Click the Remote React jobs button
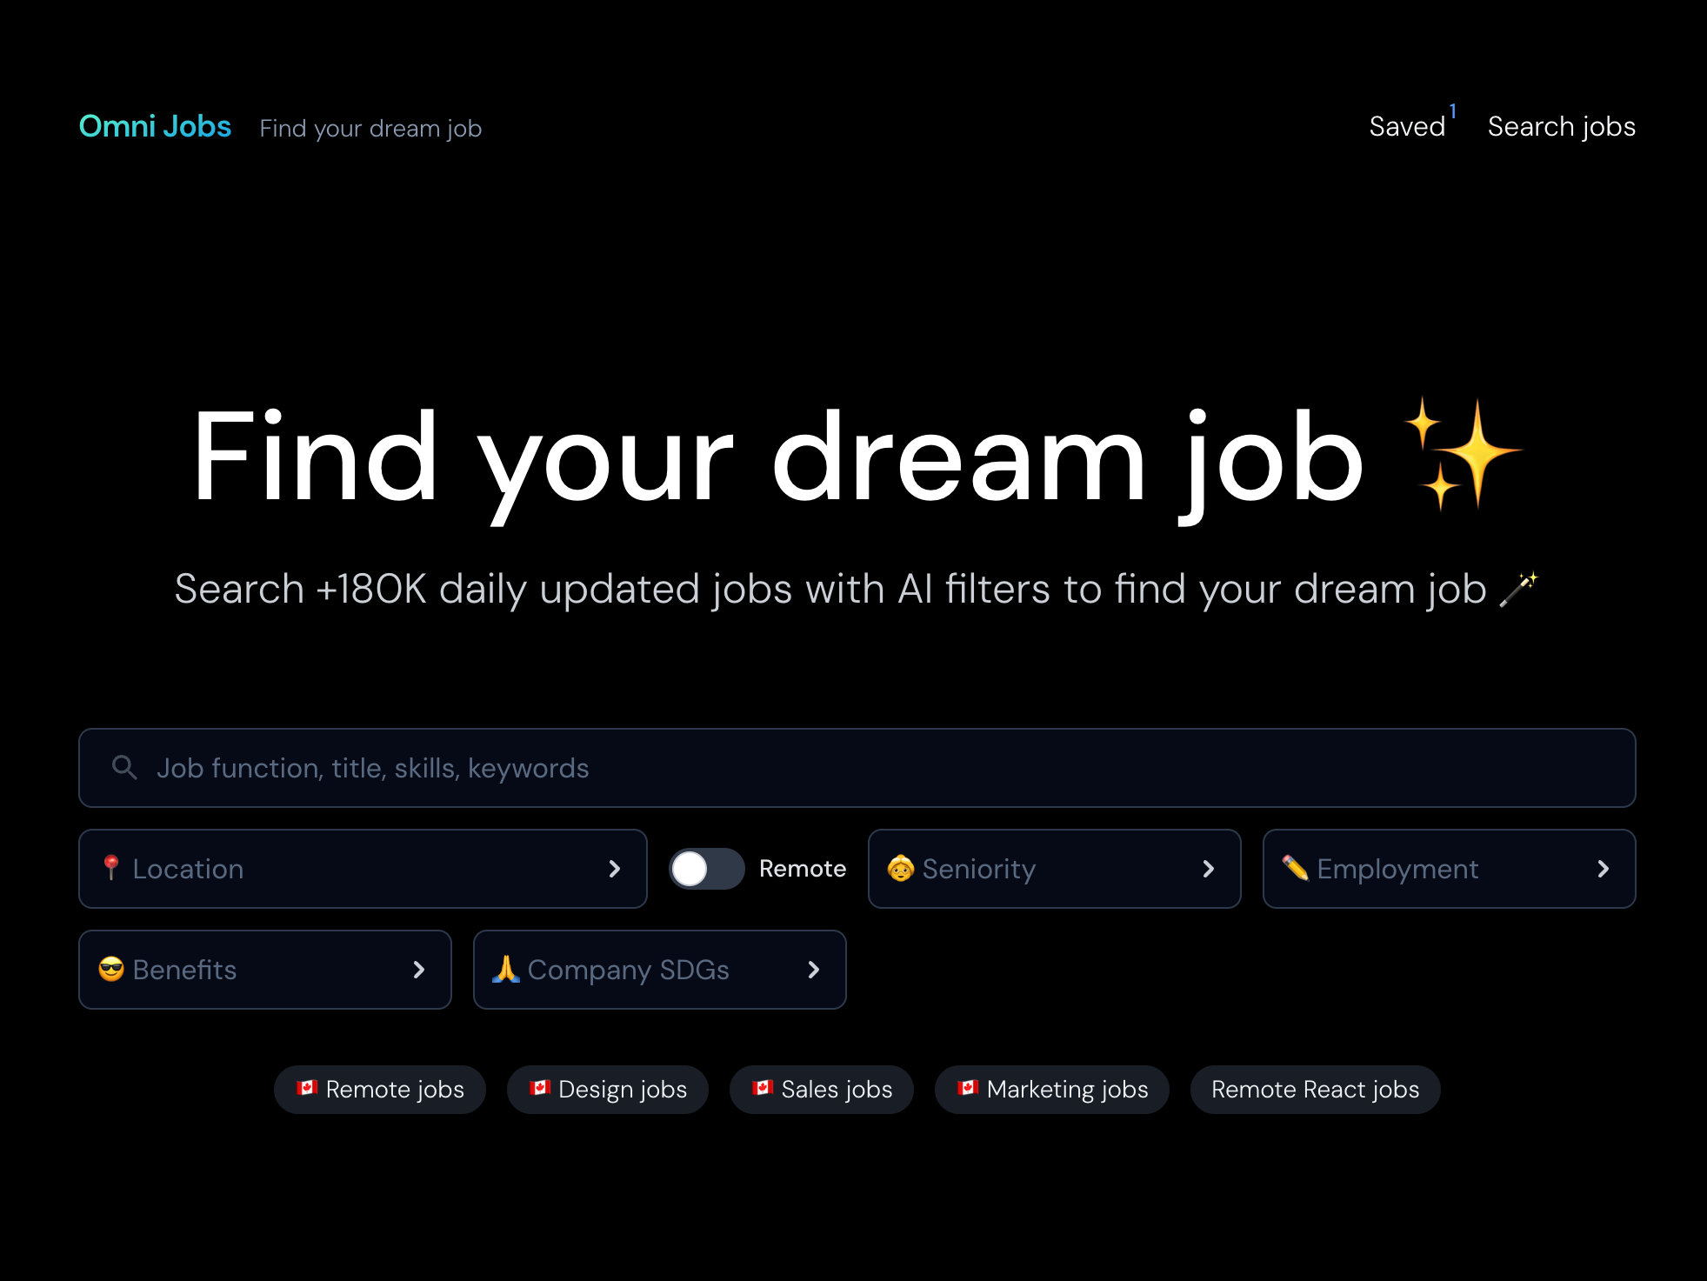The image size is (1707, 1281). click(x=1314, y=1090)
